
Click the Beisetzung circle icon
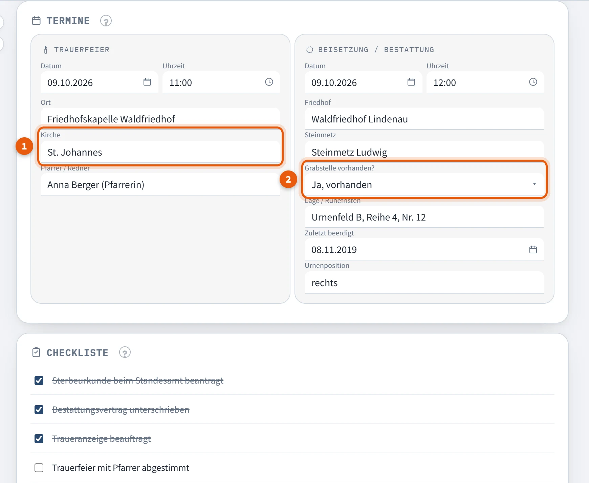[310, 50]
